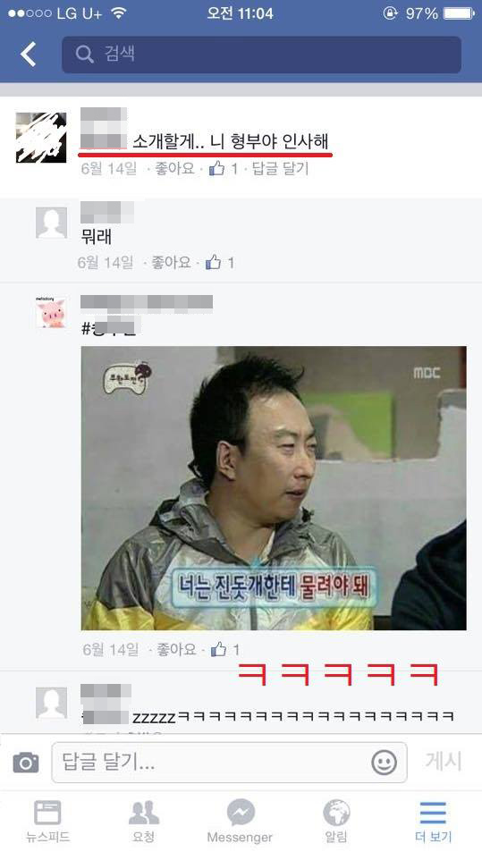Viewport: 482px width, 852px height.
Task: Open the 뉴스피드 tab
Action: click(x=47, y=821)
